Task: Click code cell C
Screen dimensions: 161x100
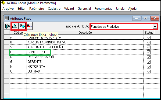Action: pyautogui.click(x=18, y=52)
